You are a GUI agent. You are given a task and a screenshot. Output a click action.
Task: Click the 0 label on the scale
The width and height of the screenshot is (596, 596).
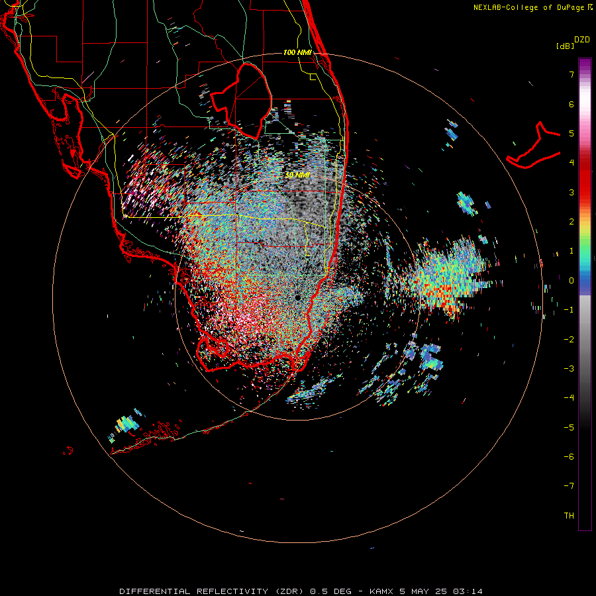571,281
